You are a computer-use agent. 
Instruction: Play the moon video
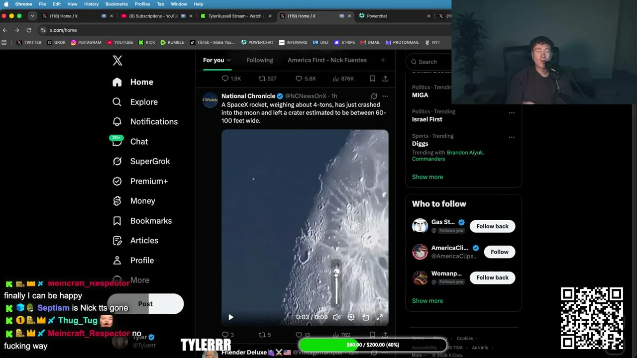230,317
